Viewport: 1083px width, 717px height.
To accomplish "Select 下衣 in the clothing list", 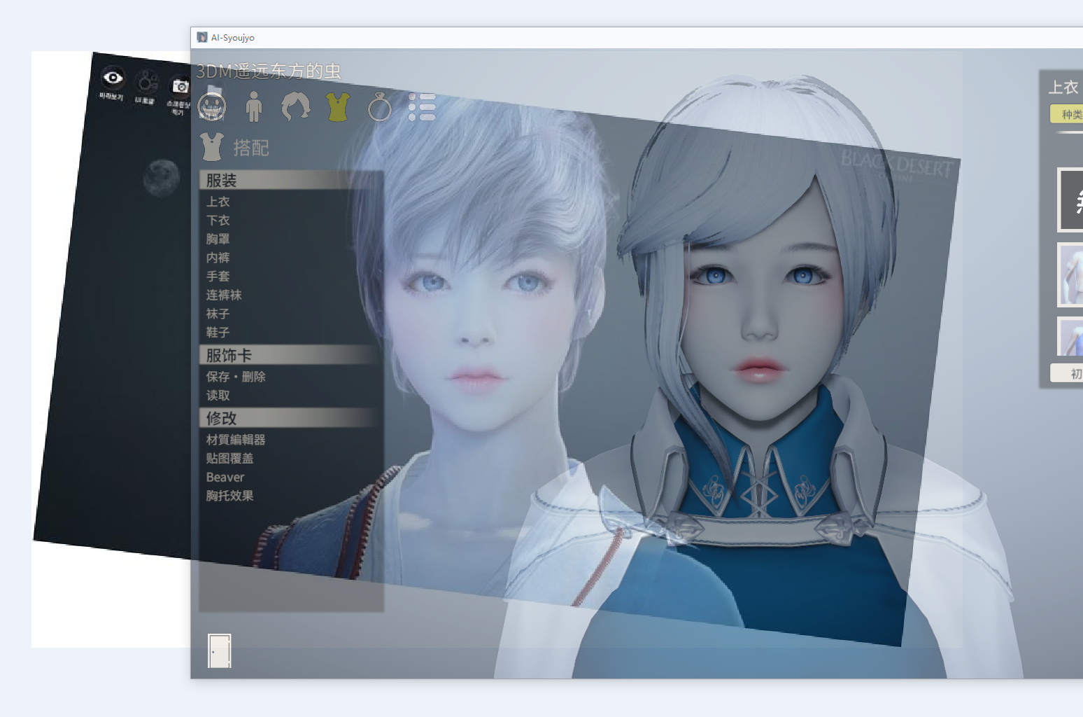I will click(218, 221).
